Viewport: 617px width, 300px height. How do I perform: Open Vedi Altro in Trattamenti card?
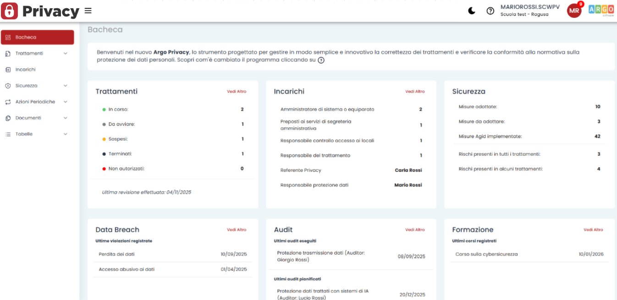click(x=237, y=92)
